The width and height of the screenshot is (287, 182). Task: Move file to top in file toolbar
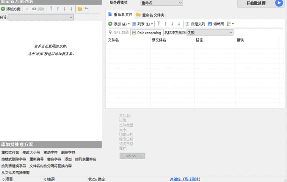[x=159, y=24]
